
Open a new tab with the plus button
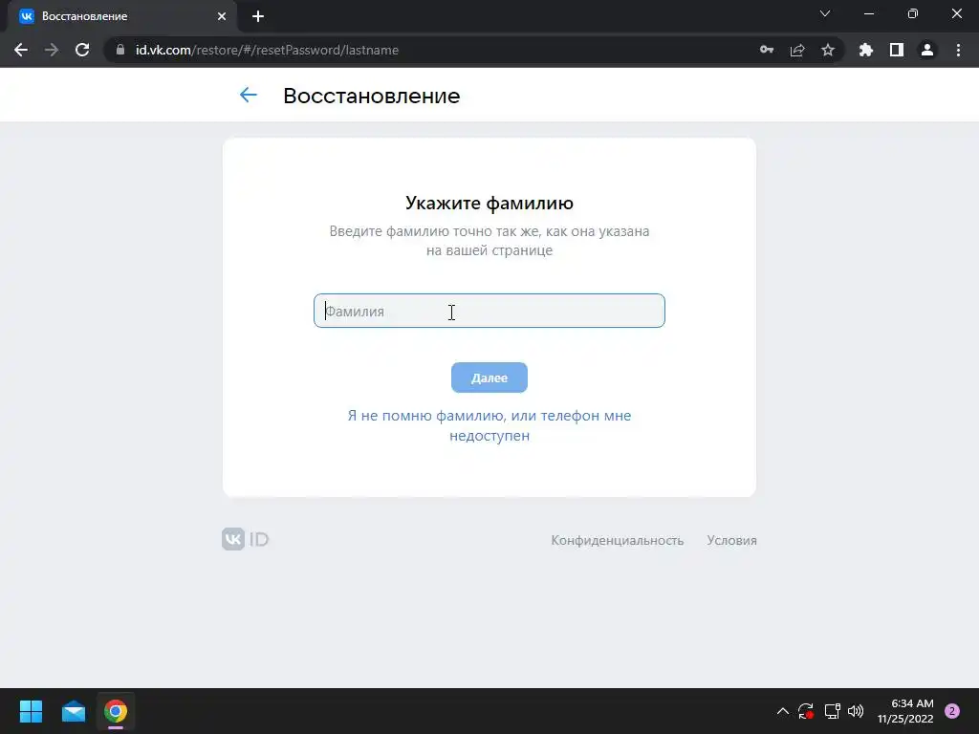(258, 16)
